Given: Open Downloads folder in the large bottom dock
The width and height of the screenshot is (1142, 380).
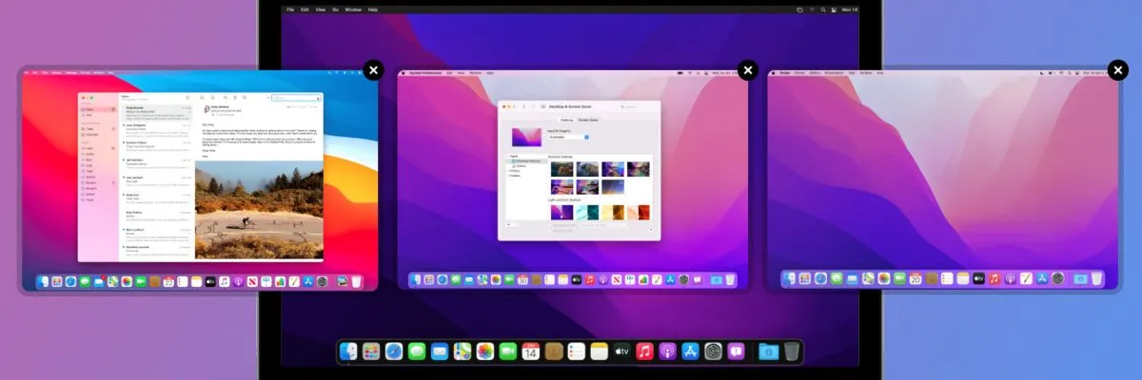Looking at the screenshot, I should [768, 351].
